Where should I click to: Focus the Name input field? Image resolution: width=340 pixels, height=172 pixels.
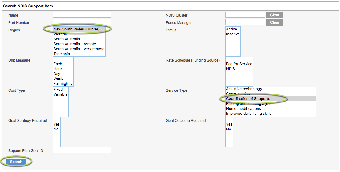click(82, 14)
